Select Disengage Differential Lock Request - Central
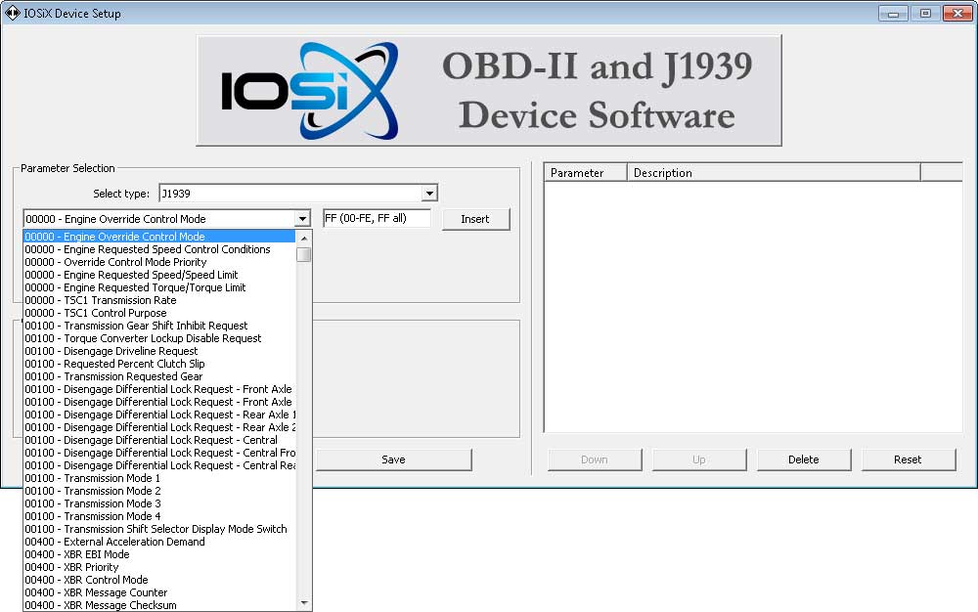The image size is (978, 612). click(159, 440)
